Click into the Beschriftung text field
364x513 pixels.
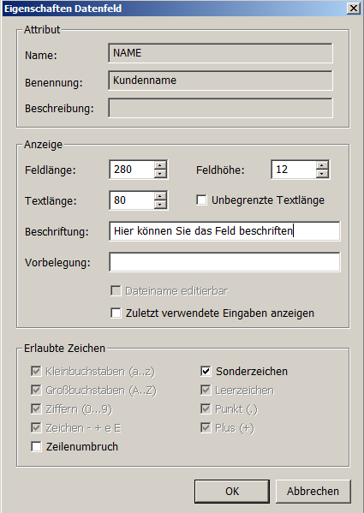point(224,231)
